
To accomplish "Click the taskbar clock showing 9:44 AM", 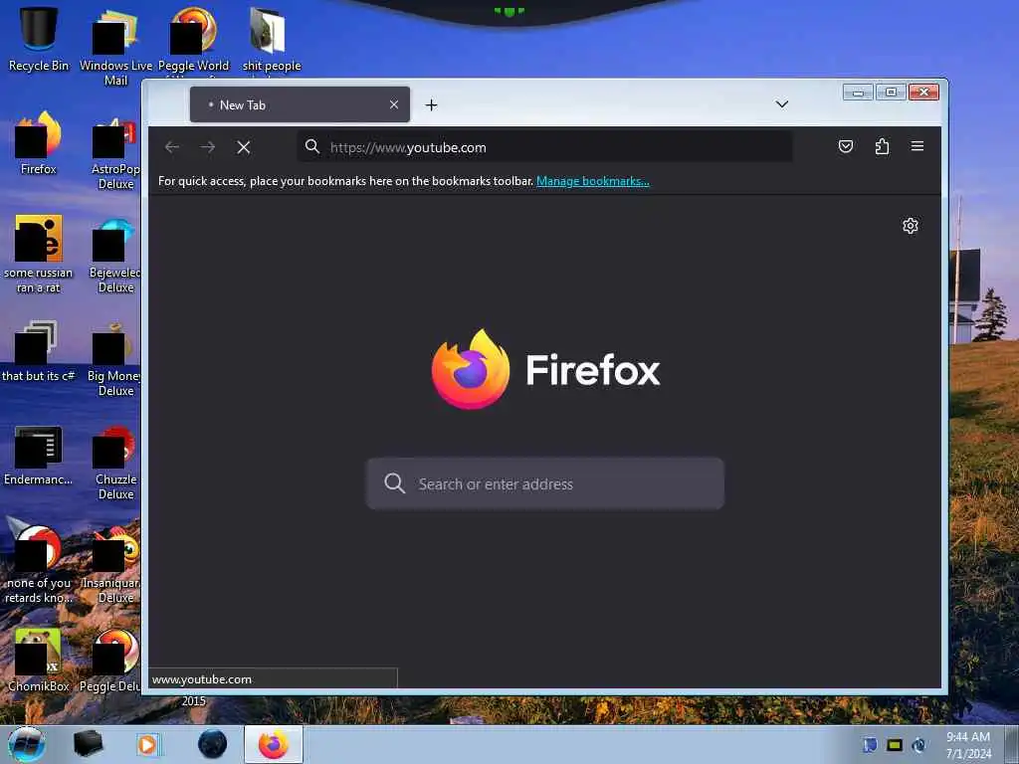I will pyautogui.click(x=968, y=745).
